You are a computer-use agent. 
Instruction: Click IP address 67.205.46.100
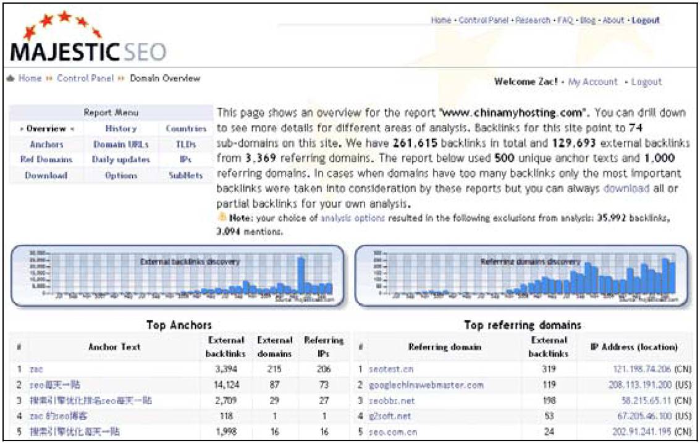644,416
